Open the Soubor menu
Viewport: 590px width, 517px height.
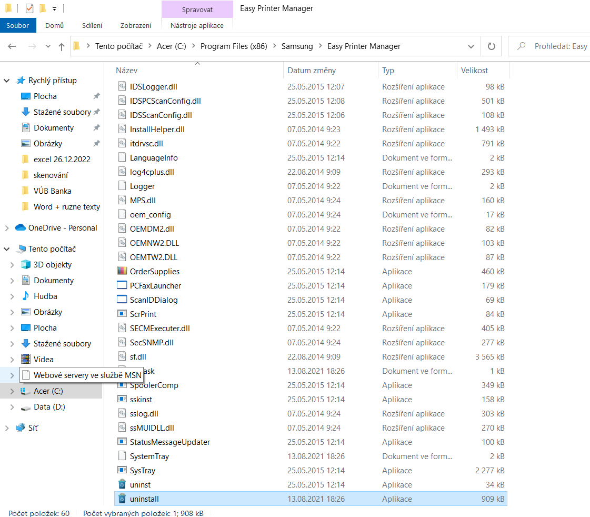pyautogui.click(x=18, y=25)
